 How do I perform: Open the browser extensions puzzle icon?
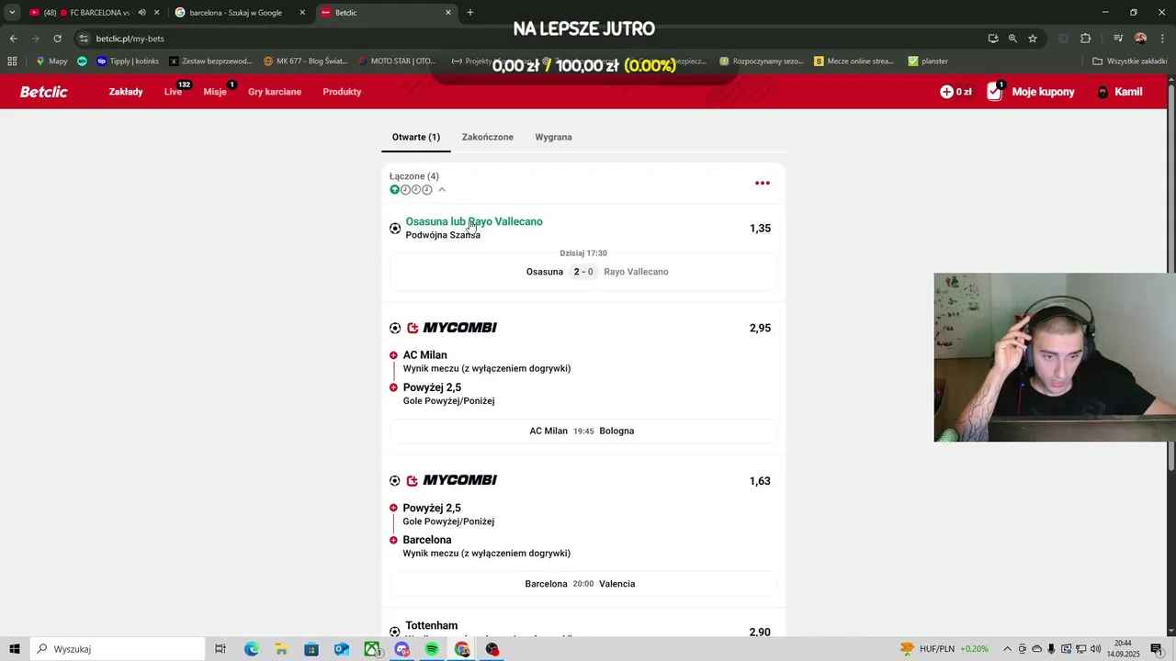click(1085, 39)
